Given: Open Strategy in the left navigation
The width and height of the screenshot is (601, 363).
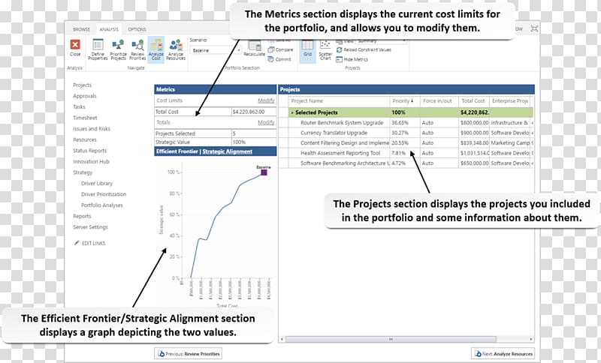Looking at the screenshot, I should tap(83, 172).
